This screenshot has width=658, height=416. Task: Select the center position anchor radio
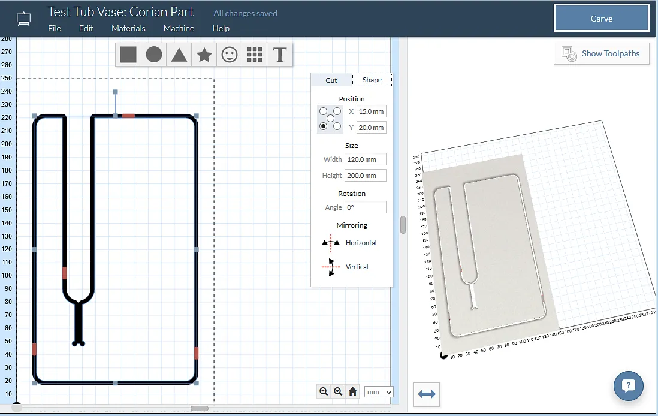330,119
